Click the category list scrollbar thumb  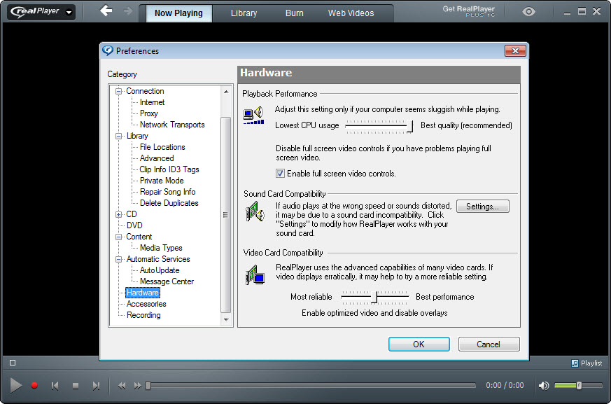[226, 215]
